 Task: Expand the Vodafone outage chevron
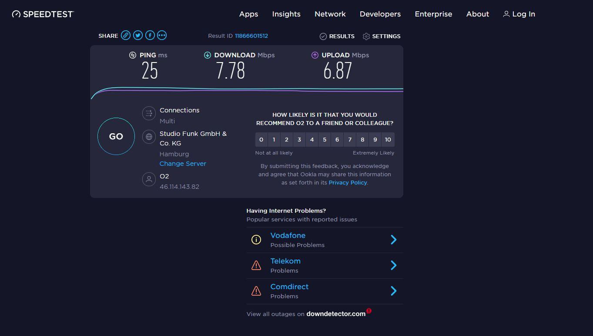click(x=394, y=240)
